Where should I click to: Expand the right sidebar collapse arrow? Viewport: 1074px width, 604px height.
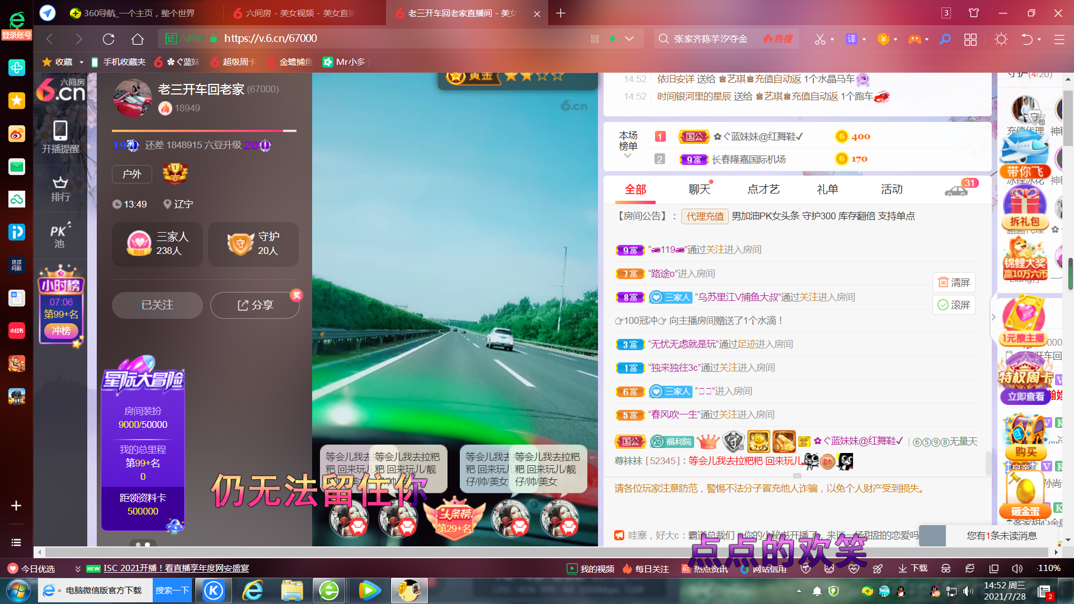(993, 317)
